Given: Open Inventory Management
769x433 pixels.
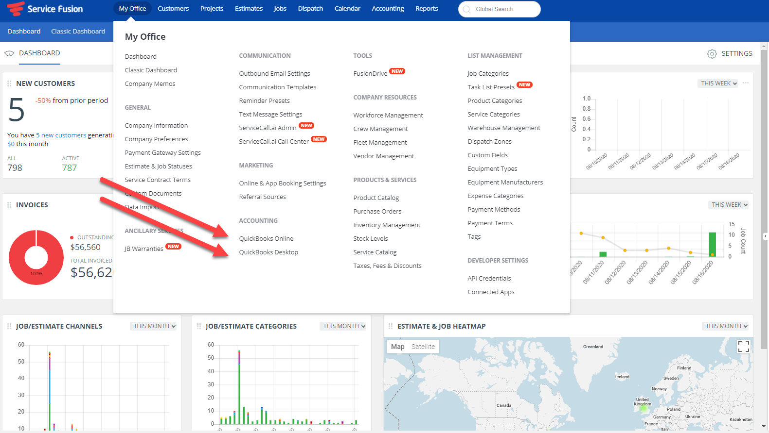Looking at the screenshot, I should [387, 225].
